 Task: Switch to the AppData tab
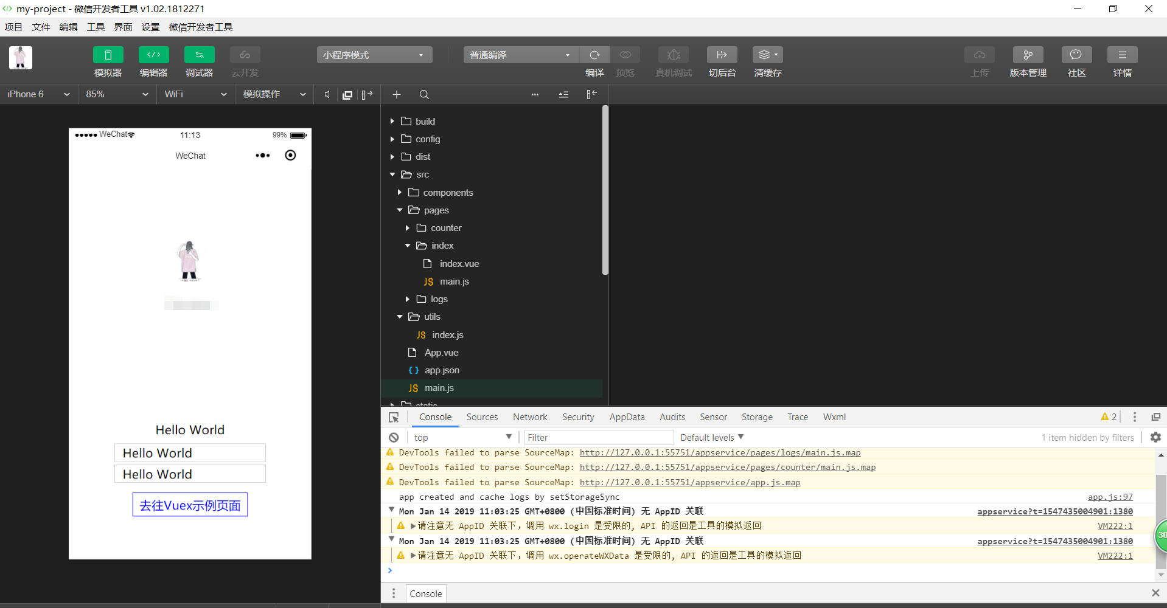click(627, 417)
